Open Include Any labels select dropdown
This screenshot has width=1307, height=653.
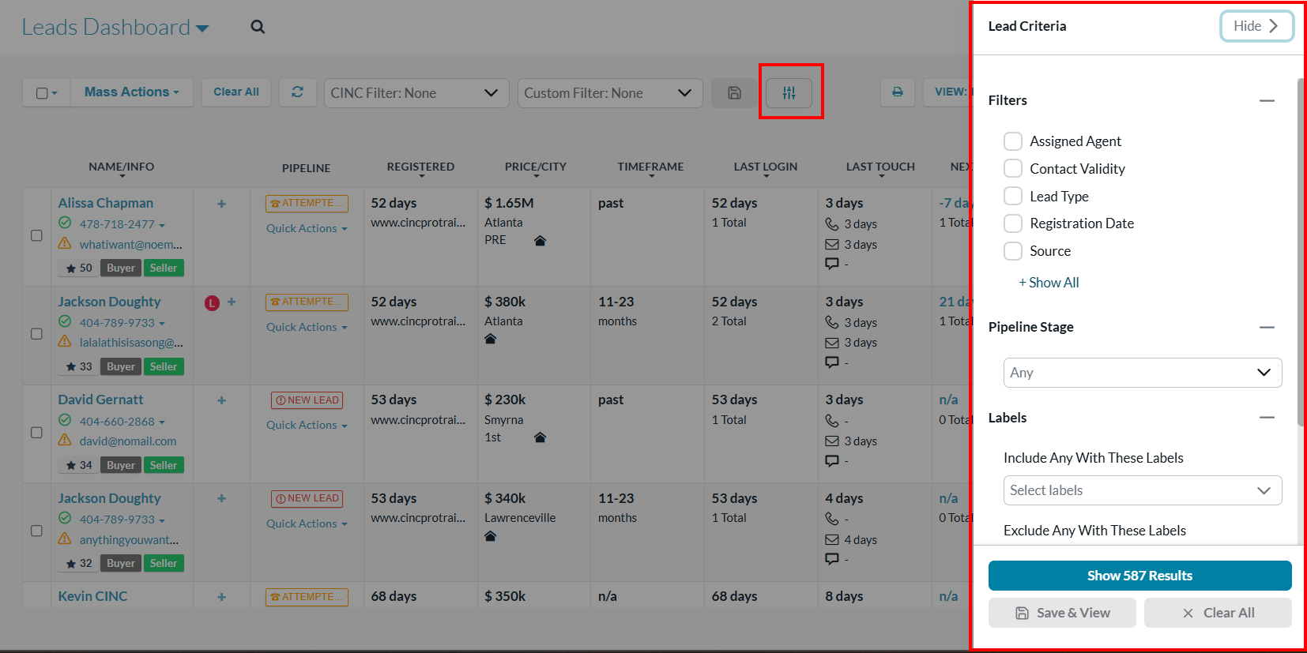coord(1143,490)
